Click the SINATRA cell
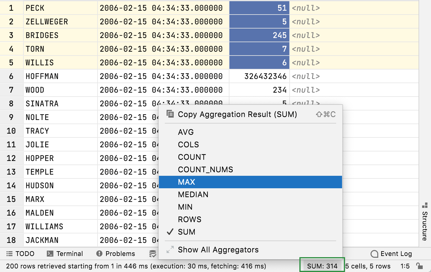The height and width of the screenshot is (272, 431). (x=60, y=104)
